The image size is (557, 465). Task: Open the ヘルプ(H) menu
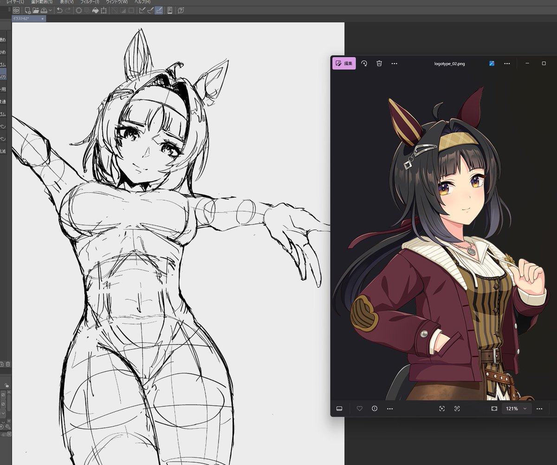click(142, 2)
